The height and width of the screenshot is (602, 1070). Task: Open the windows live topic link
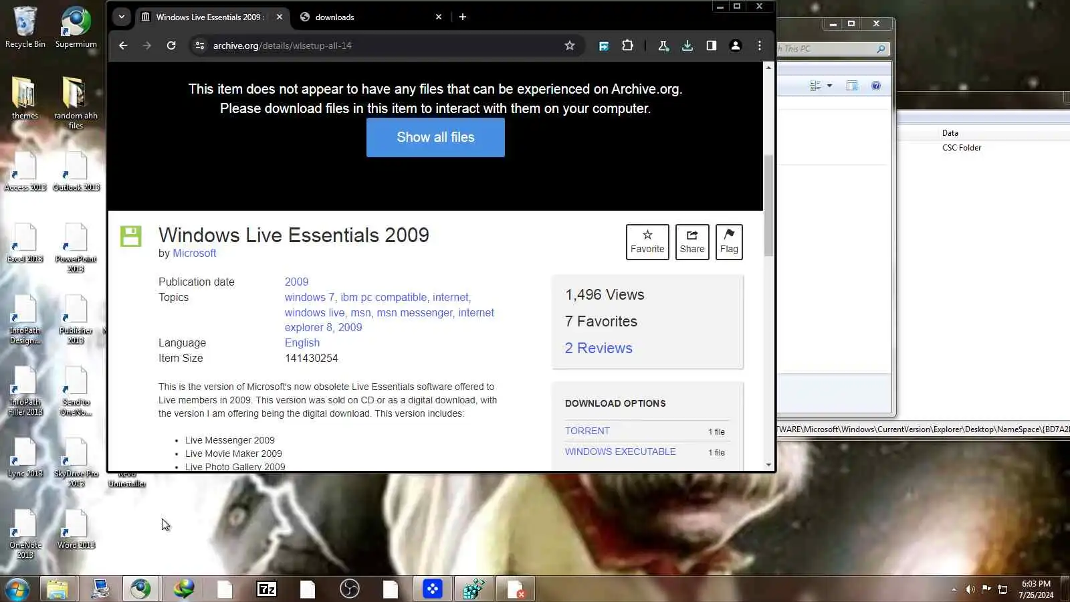click(x=314, y=313)
